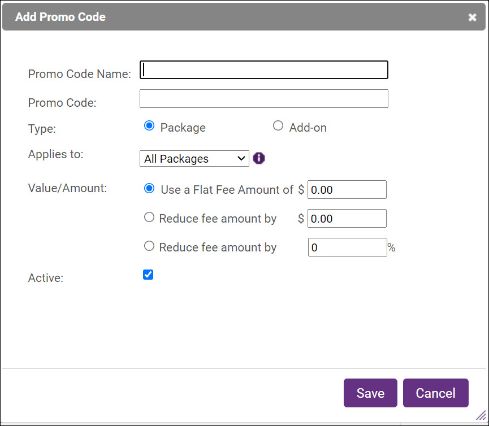Uncheck the Active checkbox
The height and width of the screenshot is (426, 489).
148,275
